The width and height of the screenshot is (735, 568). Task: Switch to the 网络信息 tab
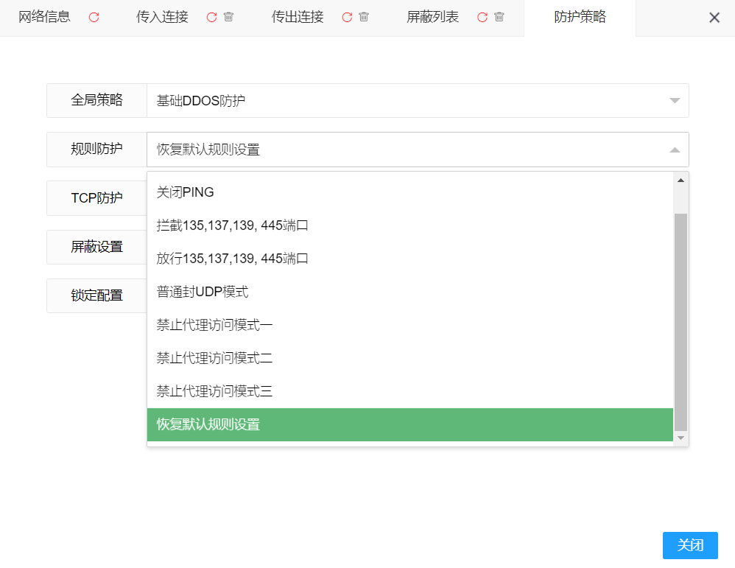(x=44, y=18)
